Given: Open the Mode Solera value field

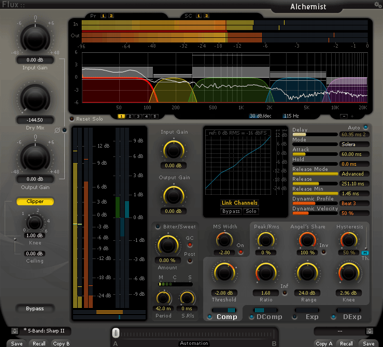Looking at the screenshot, I should coord(354,144).
